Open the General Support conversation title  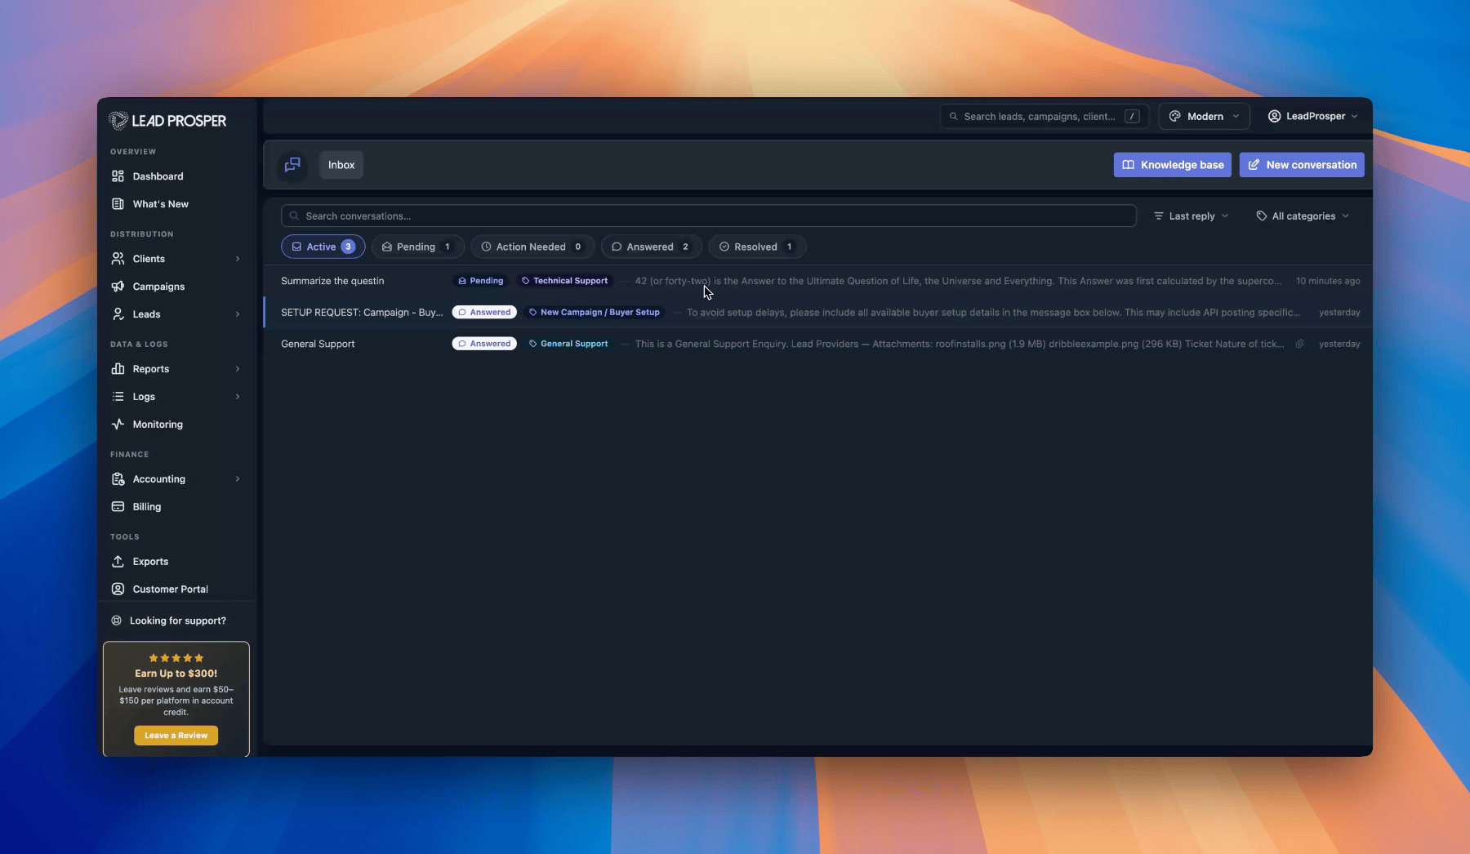(x=318, y=344)
